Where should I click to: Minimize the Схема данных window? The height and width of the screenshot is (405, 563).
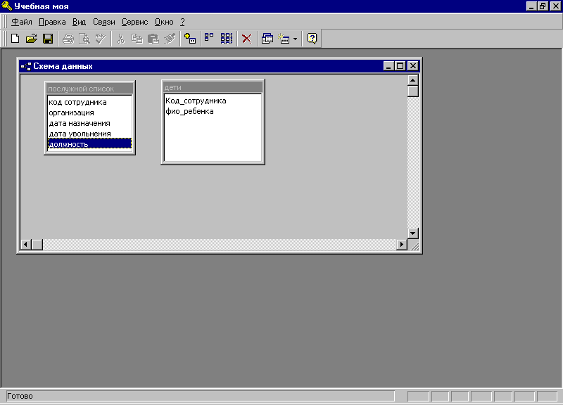click(x=388, y=66)
